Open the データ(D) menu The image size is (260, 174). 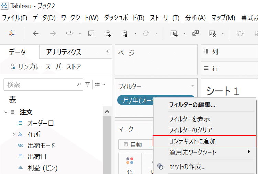point(44,18)
